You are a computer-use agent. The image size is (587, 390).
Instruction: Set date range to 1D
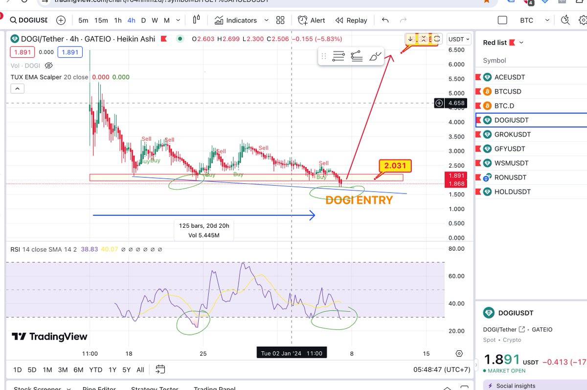pos(17,370)
